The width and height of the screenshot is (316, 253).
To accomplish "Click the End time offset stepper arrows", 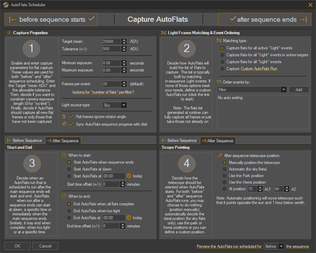I will 123,226.
